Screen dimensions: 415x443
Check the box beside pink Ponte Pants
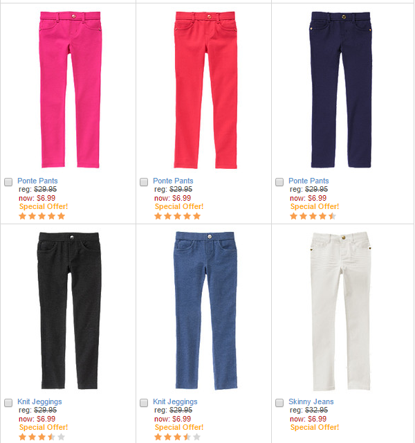pos(8,182)
